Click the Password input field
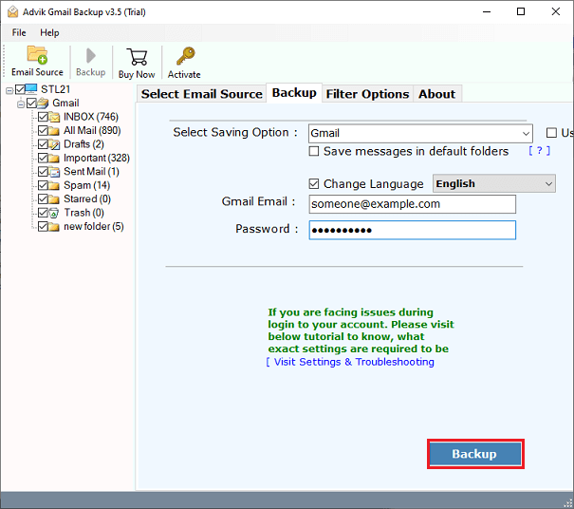 pyautogui.click(x=412, y=231)
